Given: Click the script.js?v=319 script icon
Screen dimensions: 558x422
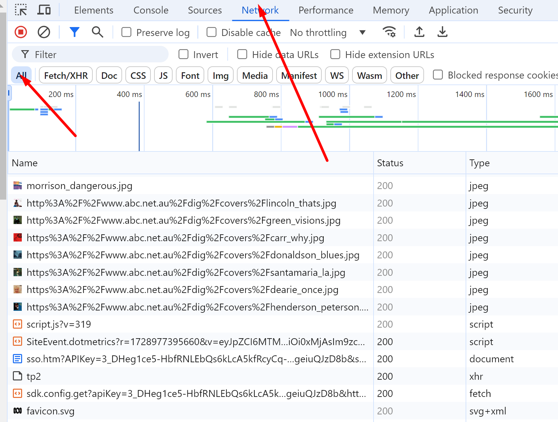Looking at the screenshot, I should tap(17, 324).
